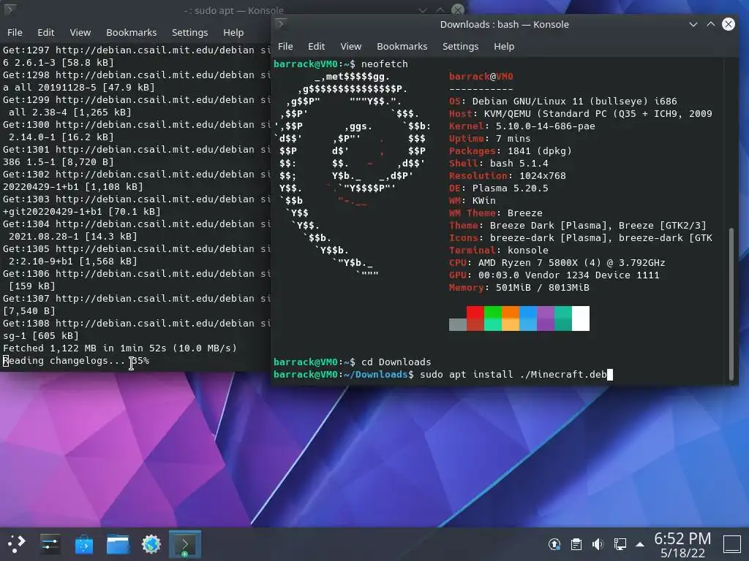Click the 'WM Theme: Breeze' line
The image size is (749, 561).
[x=495, y=213]
